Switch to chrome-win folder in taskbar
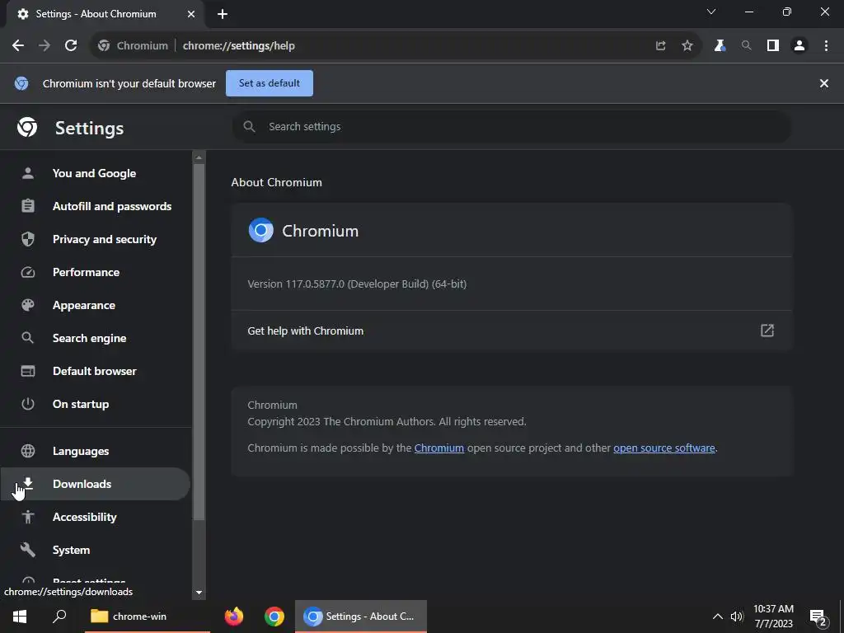 point(147,617)
